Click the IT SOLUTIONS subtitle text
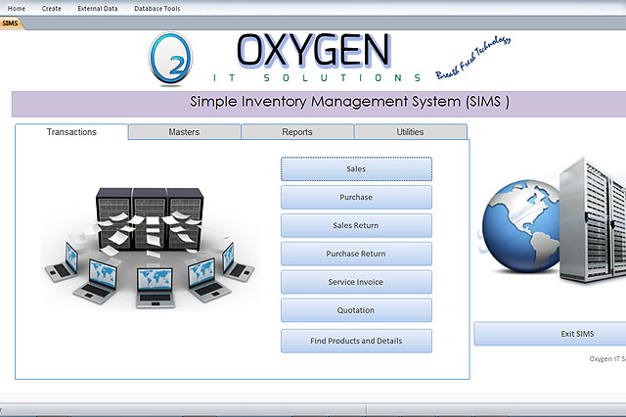The image size is (626, 417). [x=317, y=78]
